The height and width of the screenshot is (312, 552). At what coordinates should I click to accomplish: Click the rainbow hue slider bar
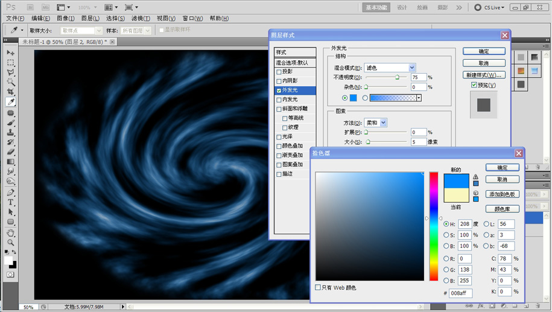(433, 226)
